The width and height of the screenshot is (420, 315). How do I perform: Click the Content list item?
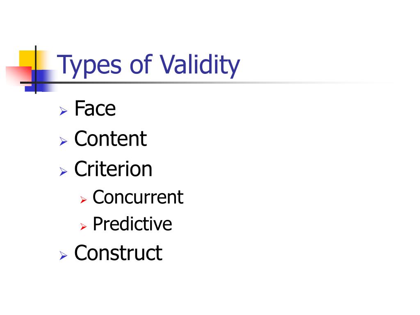click(110, 139)
